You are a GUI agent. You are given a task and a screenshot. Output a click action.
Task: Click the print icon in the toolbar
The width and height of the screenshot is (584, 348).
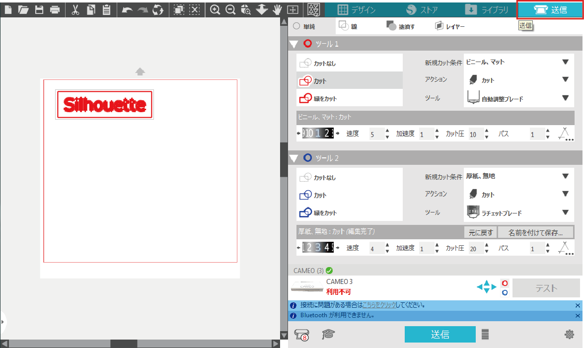[55, 9]
